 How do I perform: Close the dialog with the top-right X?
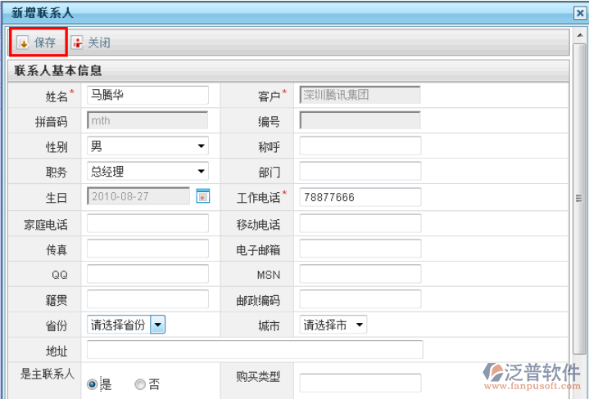tap(578, 12)
